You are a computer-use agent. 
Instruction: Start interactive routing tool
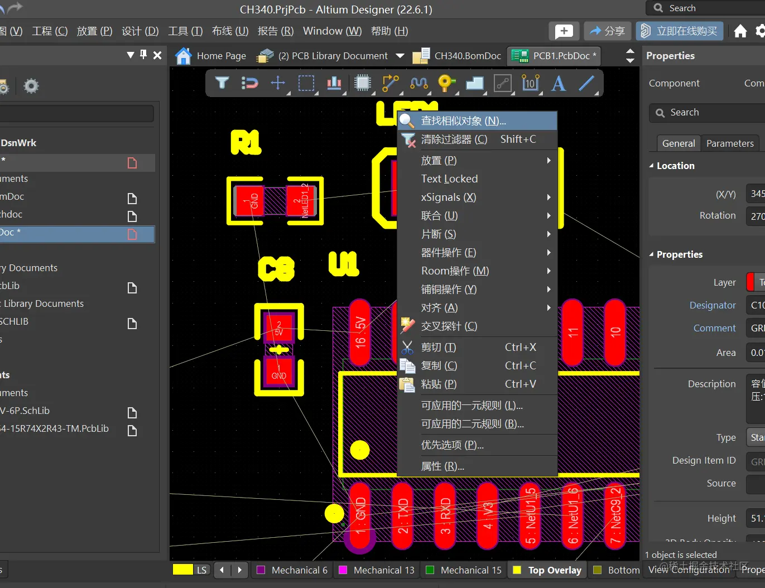[x=391, y=83]
